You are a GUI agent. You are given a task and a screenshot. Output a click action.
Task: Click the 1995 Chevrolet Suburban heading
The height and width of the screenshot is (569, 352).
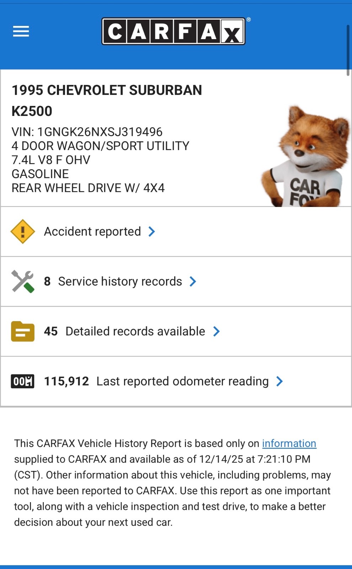click(x=107, y=101)
